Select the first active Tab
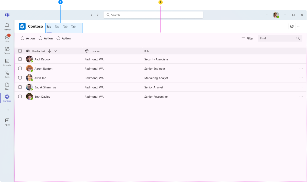Viewport: 307px width, 182px height. [49, 27]
